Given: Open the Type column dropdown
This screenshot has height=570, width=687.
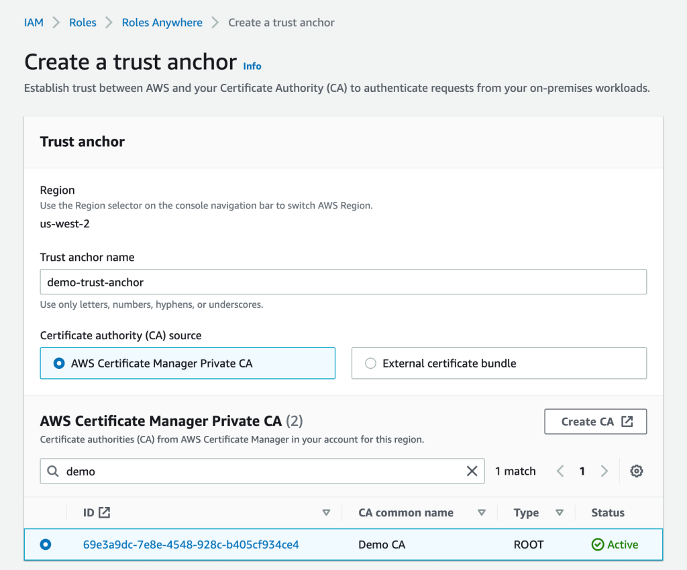Looking at the screenshot, I should [x=559, y=512].
